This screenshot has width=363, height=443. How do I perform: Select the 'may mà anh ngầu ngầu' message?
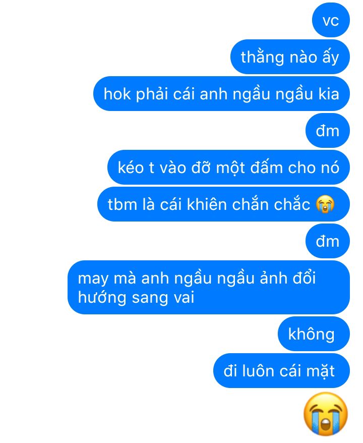point(209,287)
